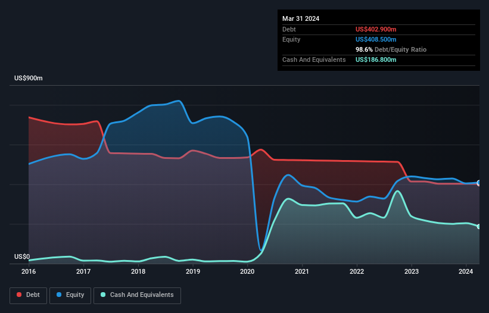The height and width of the screenshot is (313, 489).
Task: Click the US$186.800m cash value
Action: pos(376,60)
